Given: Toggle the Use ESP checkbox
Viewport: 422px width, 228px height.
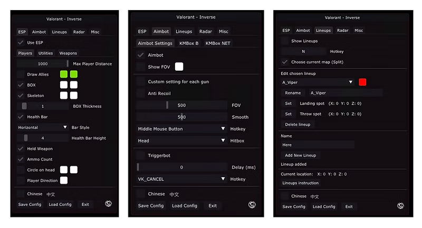Looking at the screenshot, I should (21, 43).
